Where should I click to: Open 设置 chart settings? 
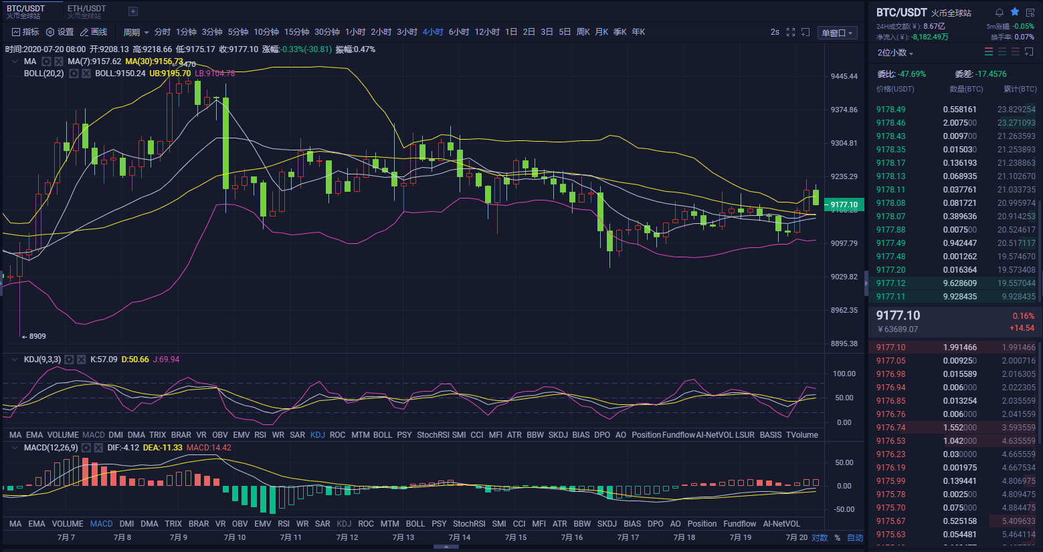click(60, 32)
